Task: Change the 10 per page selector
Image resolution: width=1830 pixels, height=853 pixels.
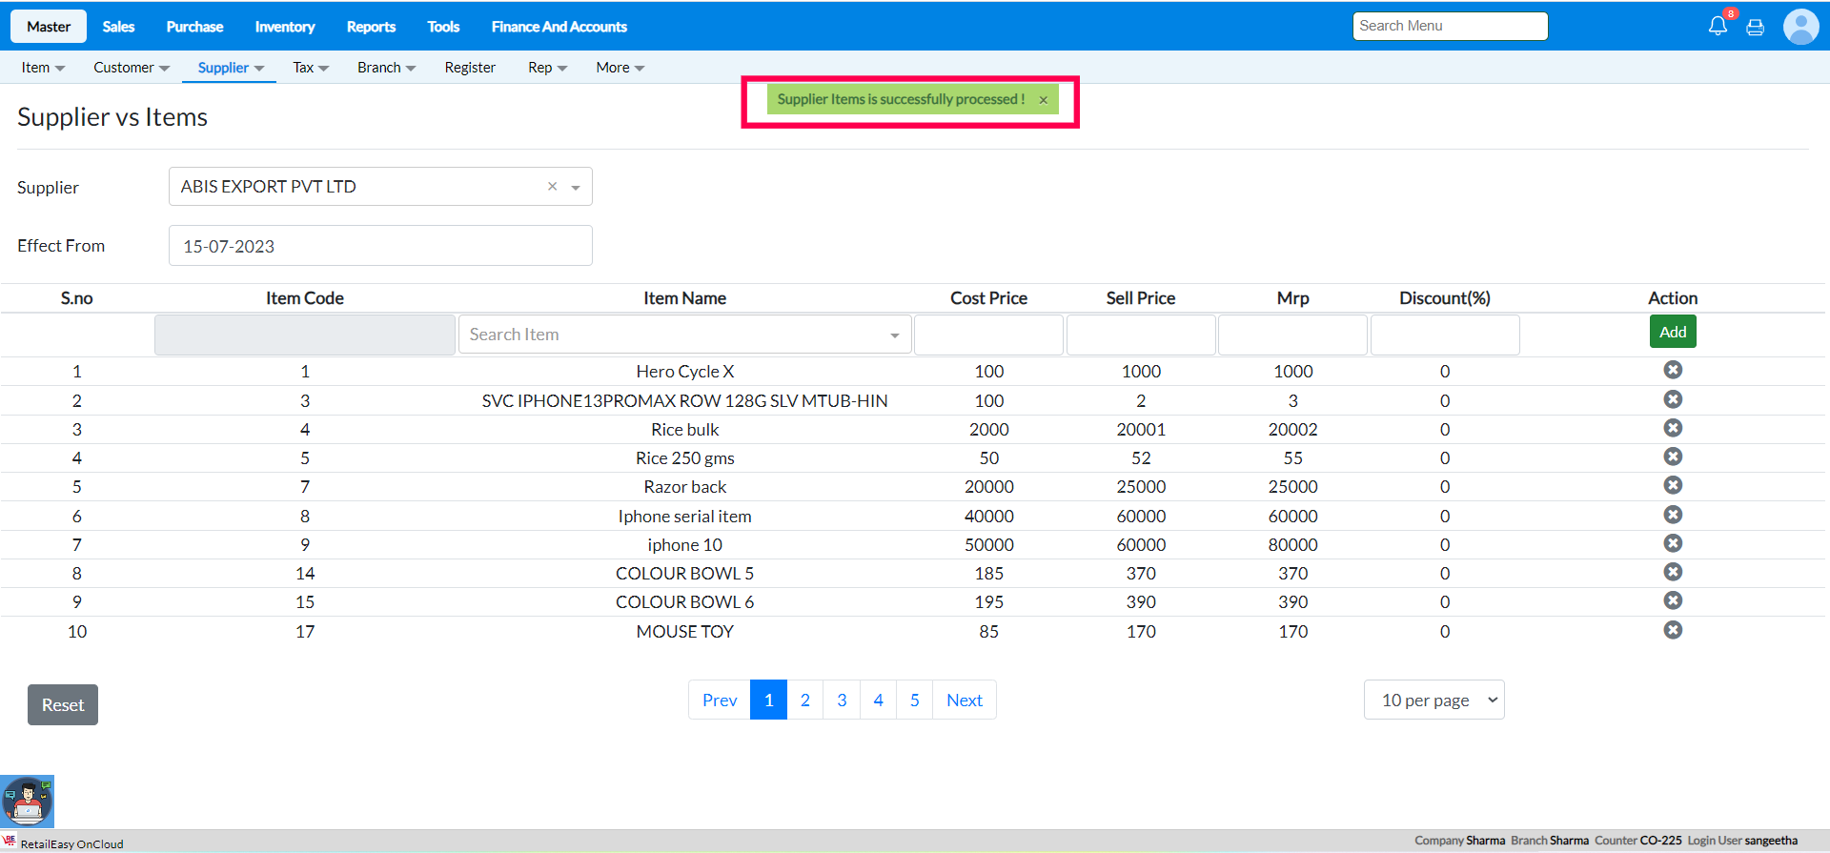Action: coord(1433,701)
